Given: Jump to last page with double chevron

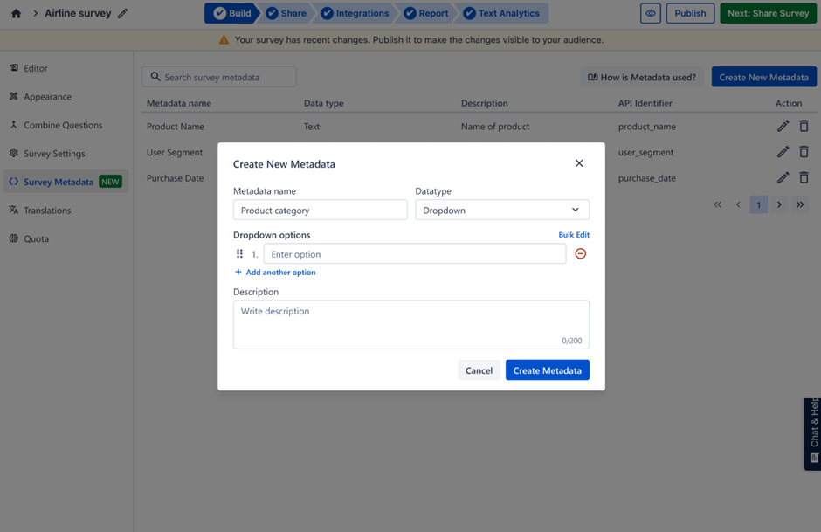Looking at the screenshot, I should pyautogui.click(x=800, y=204).
